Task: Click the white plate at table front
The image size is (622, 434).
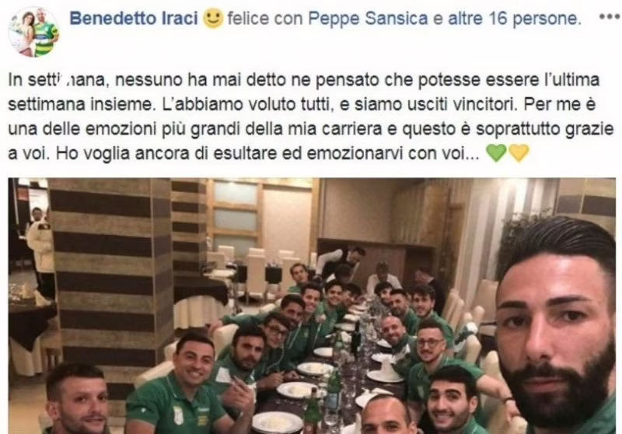Action: pos(278,422)
